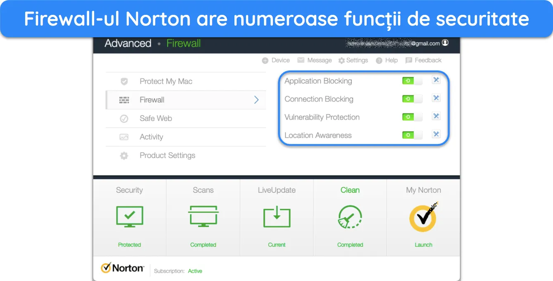This screenshot has height=281, width=553.
Task: Open Vulnerability Protection settings wrench icon
Action: tap(436, 116)
